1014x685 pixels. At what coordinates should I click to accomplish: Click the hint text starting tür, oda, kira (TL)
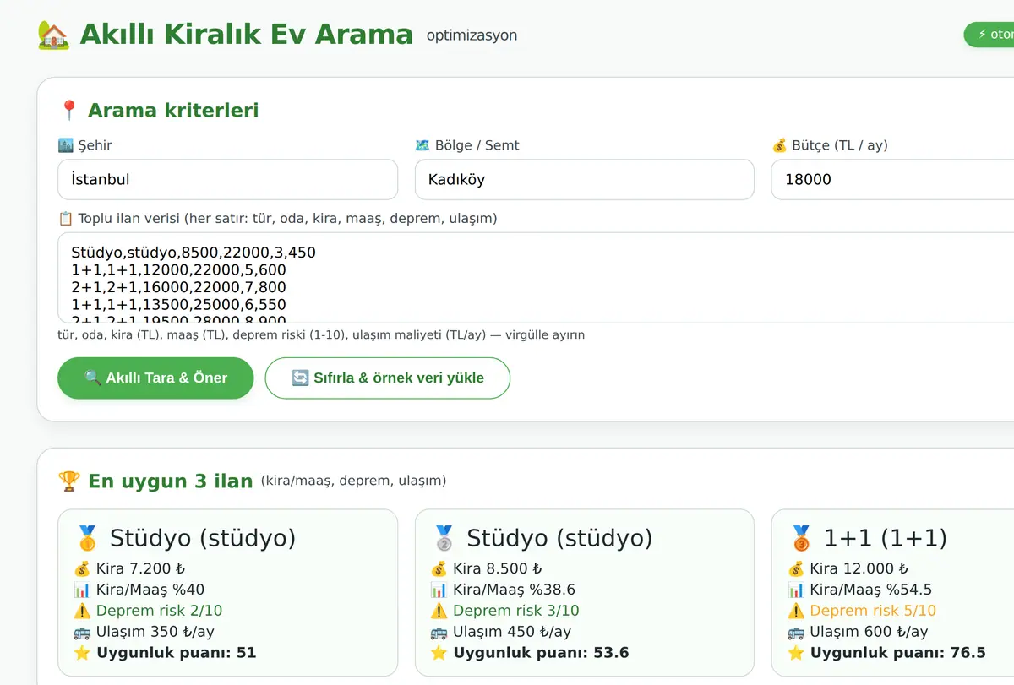(x=321, y=335)
